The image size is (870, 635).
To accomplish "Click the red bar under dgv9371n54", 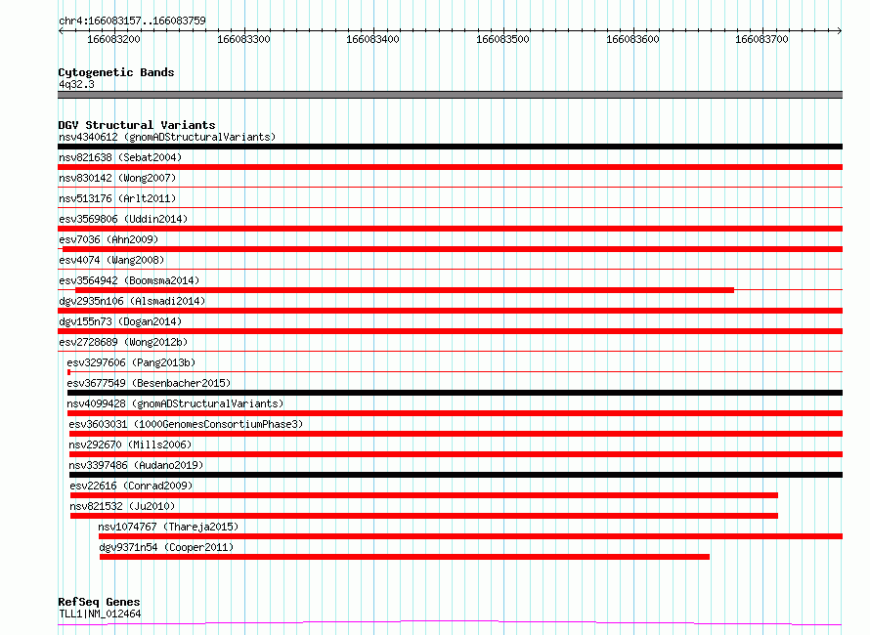I will coord(405,557).
